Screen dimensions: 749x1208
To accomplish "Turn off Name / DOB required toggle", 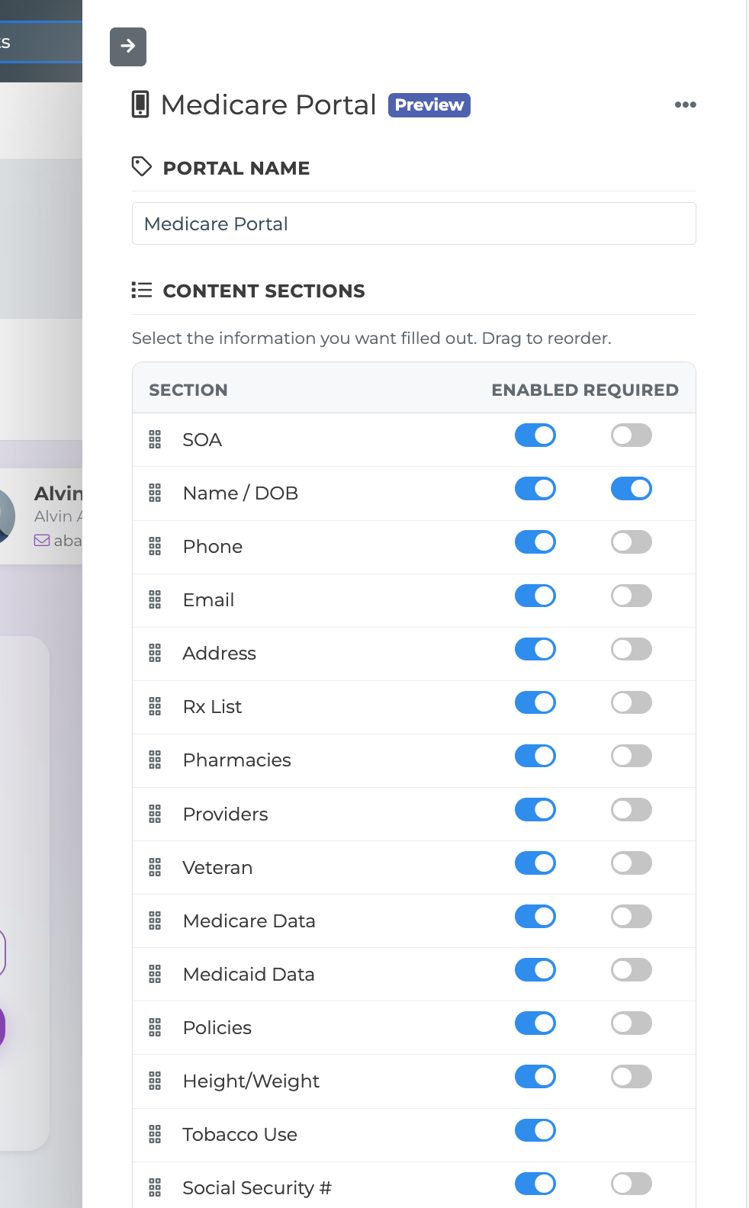I will point(632,489).
